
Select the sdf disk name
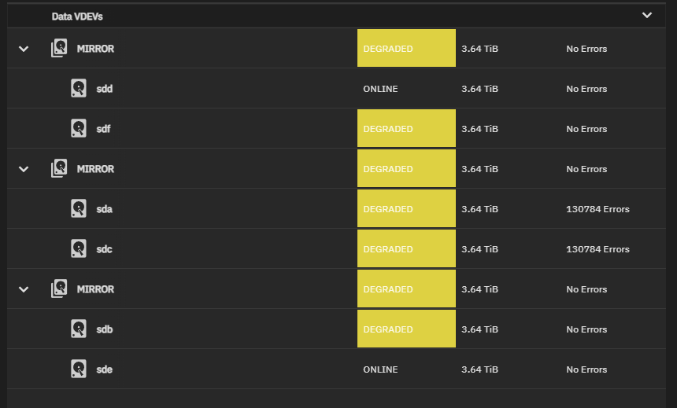104,129
